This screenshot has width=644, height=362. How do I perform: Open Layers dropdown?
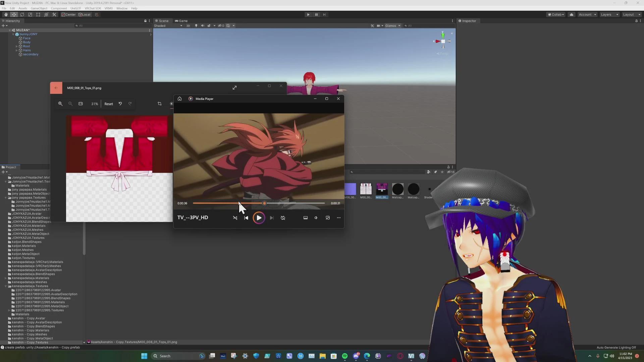609,14
